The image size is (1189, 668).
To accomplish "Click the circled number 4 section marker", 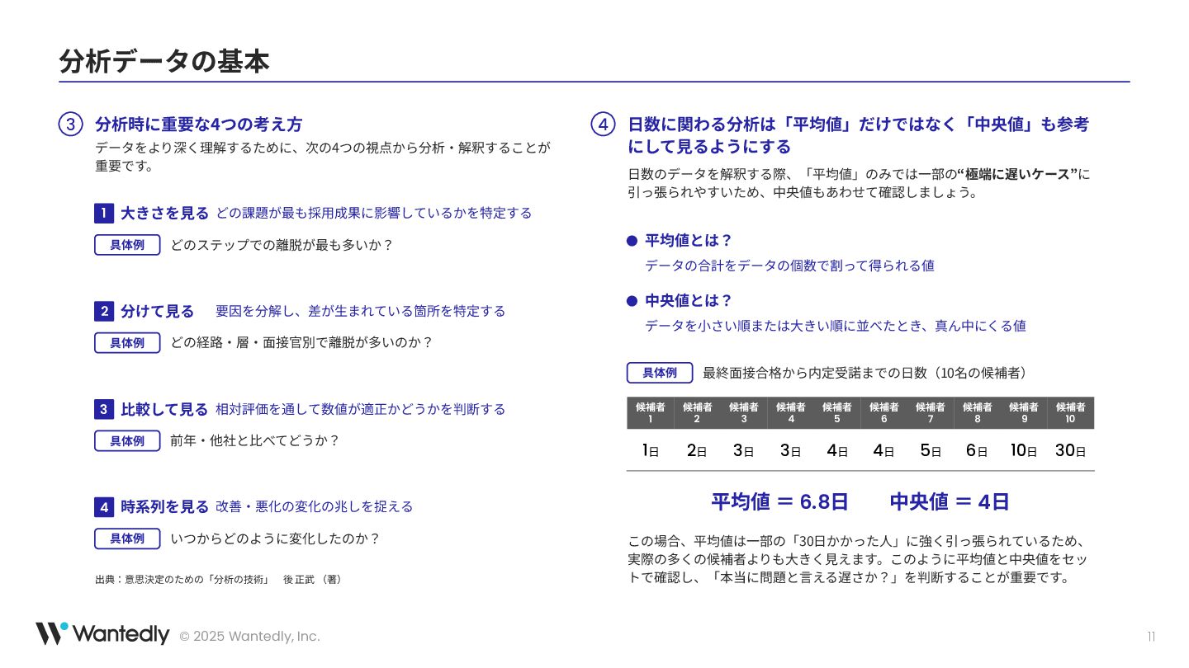I will point(604,125).
